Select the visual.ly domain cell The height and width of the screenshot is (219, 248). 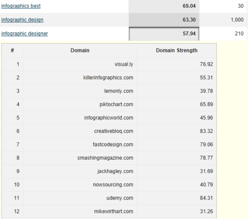80,64
